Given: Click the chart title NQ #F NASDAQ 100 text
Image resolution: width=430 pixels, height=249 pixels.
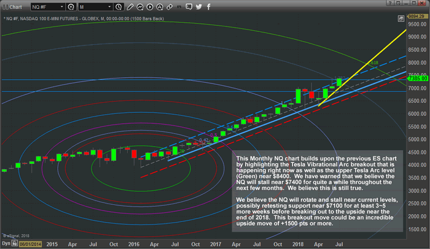Looking at the screenshot, I should [84, 18].
